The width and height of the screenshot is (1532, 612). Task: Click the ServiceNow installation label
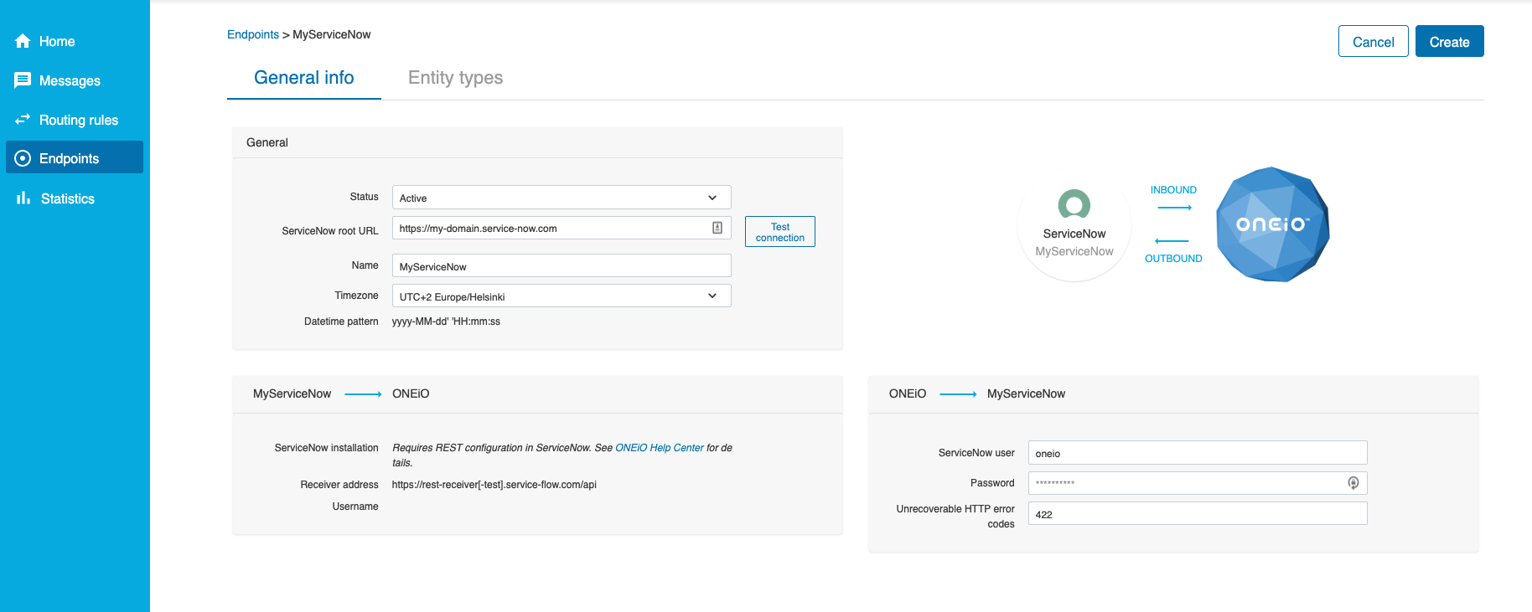point(327,448)
